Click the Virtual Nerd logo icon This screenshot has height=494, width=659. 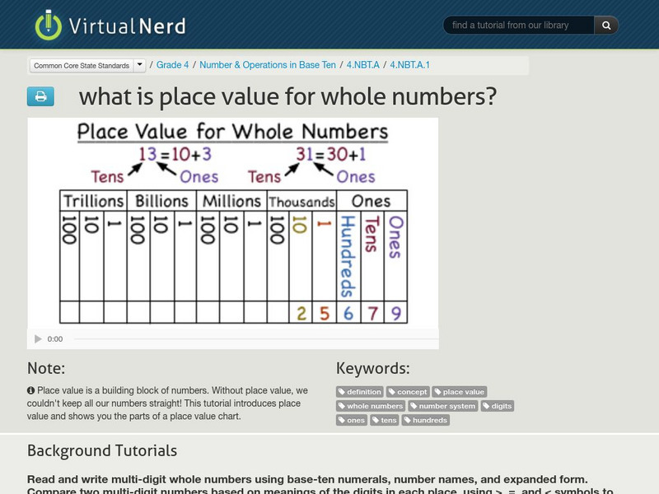49,25
